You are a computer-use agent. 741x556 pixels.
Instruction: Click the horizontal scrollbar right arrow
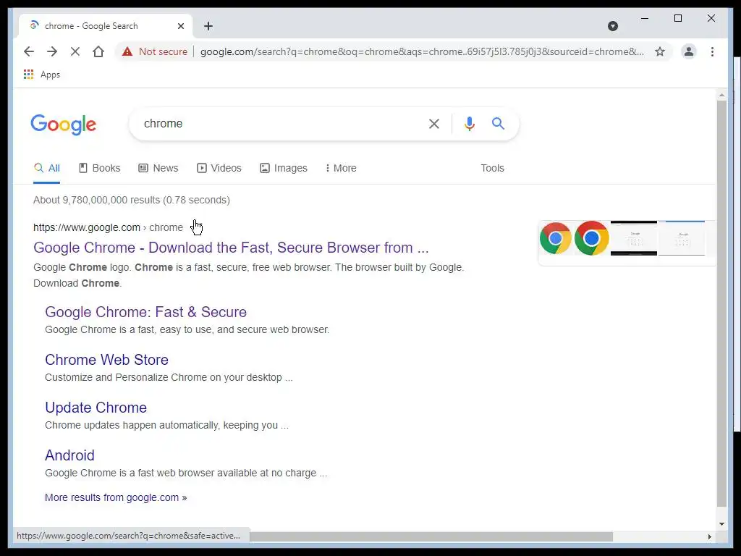(709, 536)
